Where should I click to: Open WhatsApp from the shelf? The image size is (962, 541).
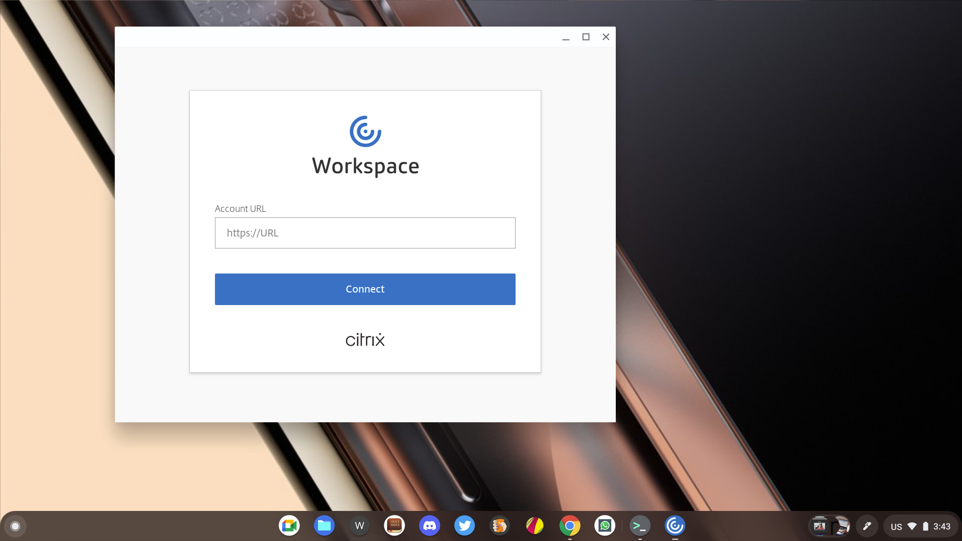[x=605, y=525]
